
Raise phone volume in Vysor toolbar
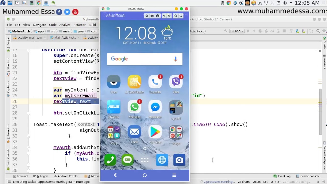169,16
